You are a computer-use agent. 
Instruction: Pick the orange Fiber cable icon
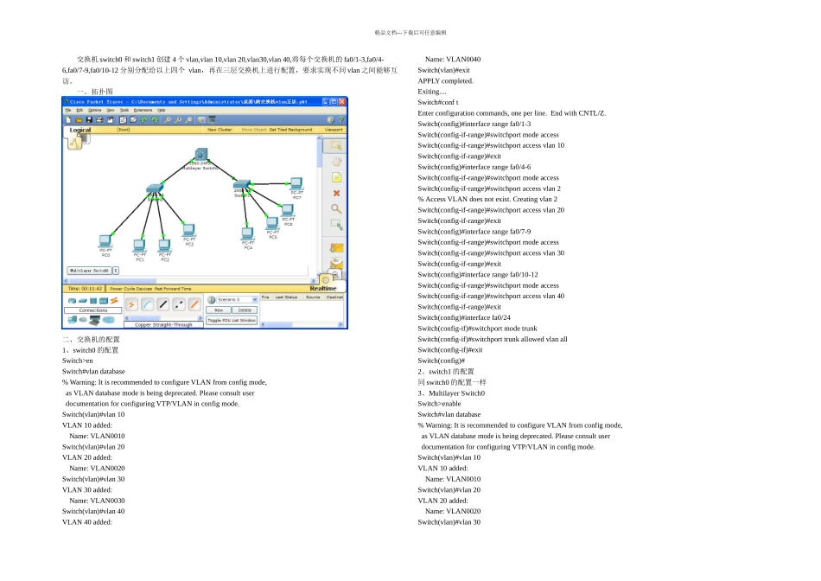[x=194, y=304]
